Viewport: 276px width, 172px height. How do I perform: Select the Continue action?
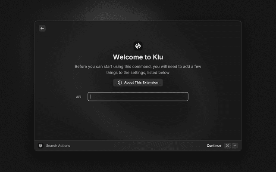pos(214,146)
